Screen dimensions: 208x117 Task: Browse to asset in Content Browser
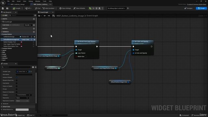tap(7, 8)
